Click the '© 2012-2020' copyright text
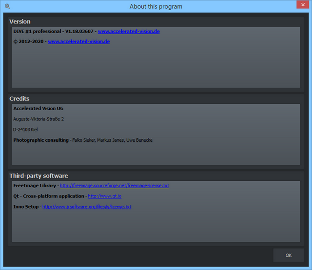The height and width of the screenshot is (270, 312). [28, 41]
